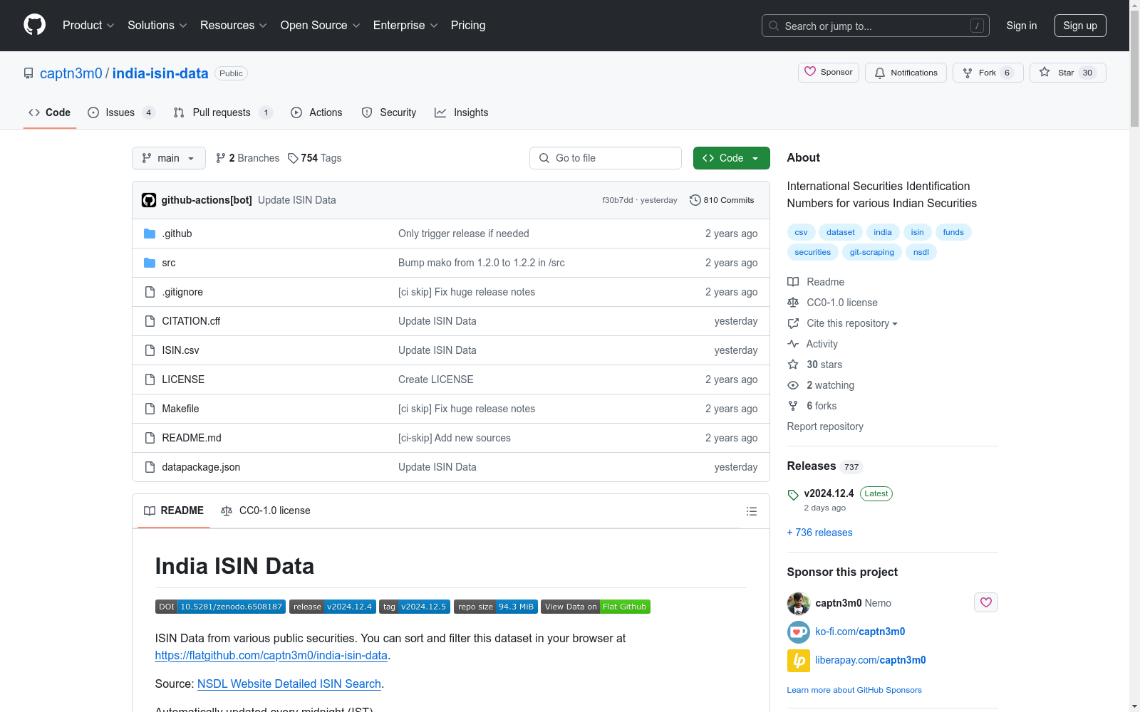The width and height of the screenshot is (1140, 712).
Task: Open the Security tab
Action: click(389, 112)
